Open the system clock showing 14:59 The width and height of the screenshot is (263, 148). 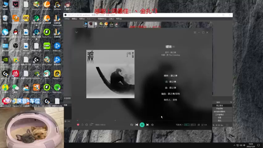[251, 145]
